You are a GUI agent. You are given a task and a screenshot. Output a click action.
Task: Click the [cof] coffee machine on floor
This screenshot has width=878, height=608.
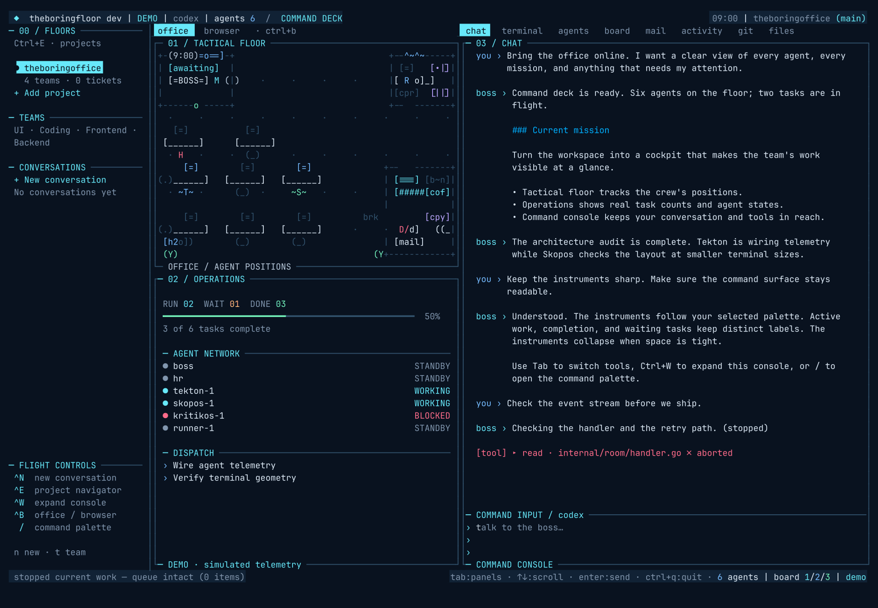(x=437, y=192)
